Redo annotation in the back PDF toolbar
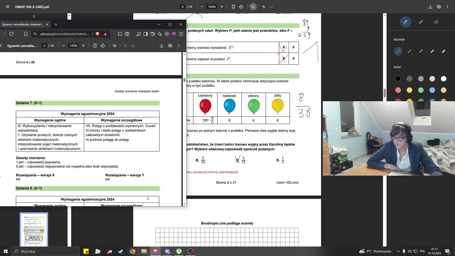The height and width of the screenshot is (256, 455). tap(272, 7)
